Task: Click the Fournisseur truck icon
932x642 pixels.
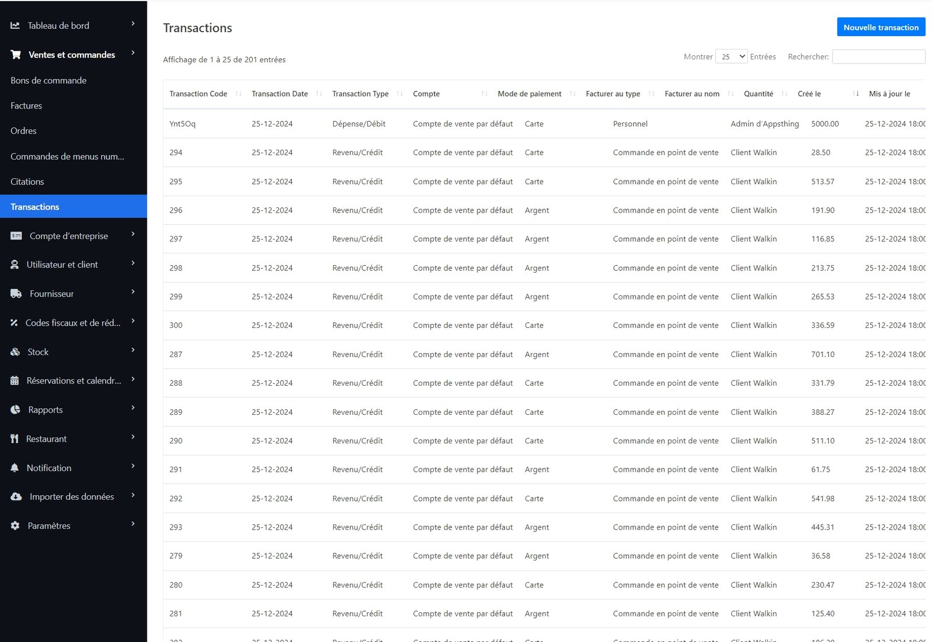Action: pos(16,294)
